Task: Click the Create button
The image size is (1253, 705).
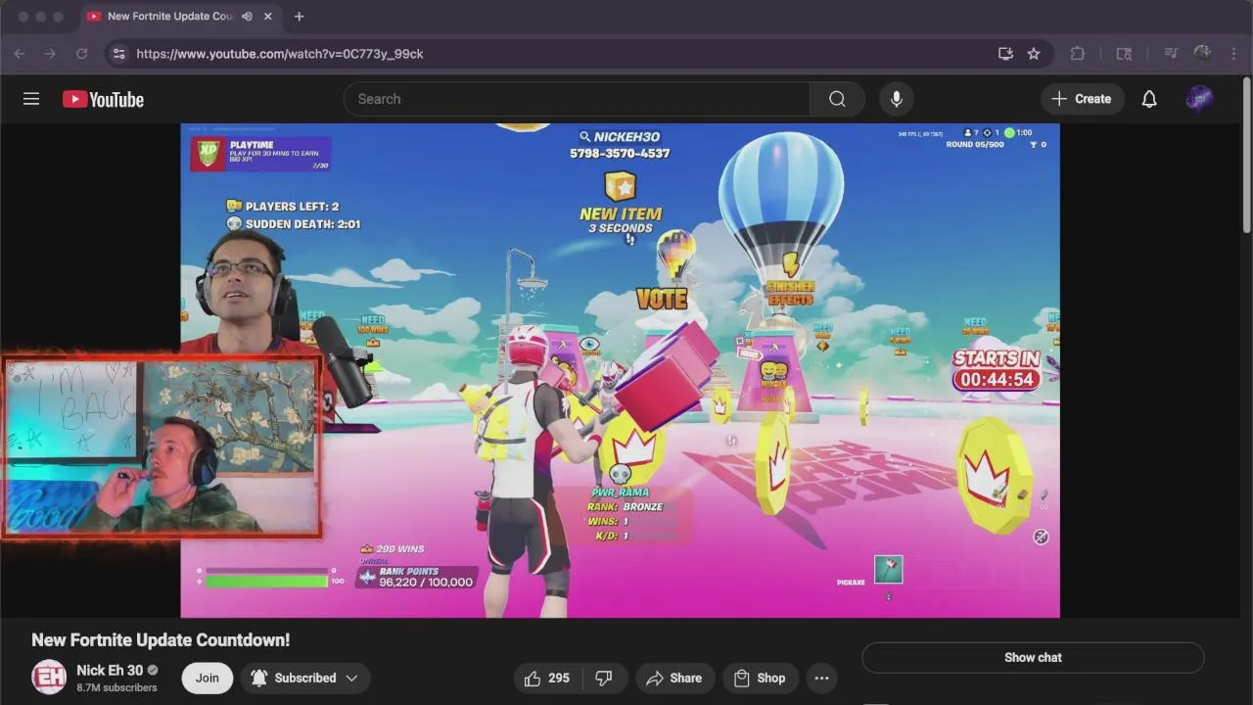Action: pos(1082,99)
